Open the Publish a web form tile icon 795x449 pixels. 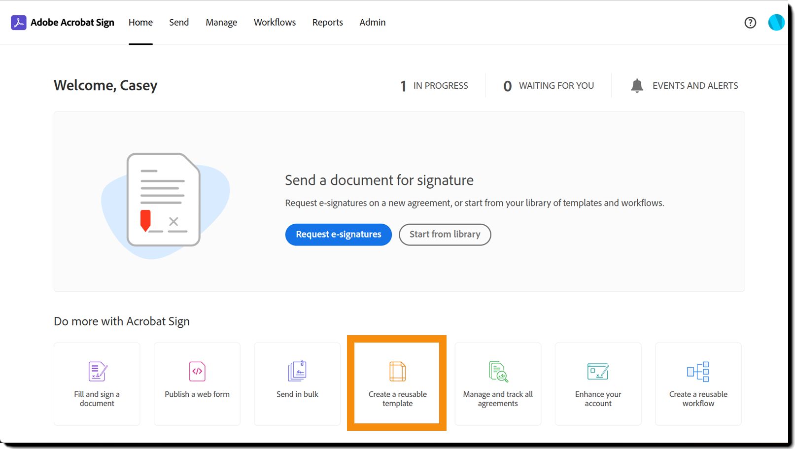coord(197,372)
